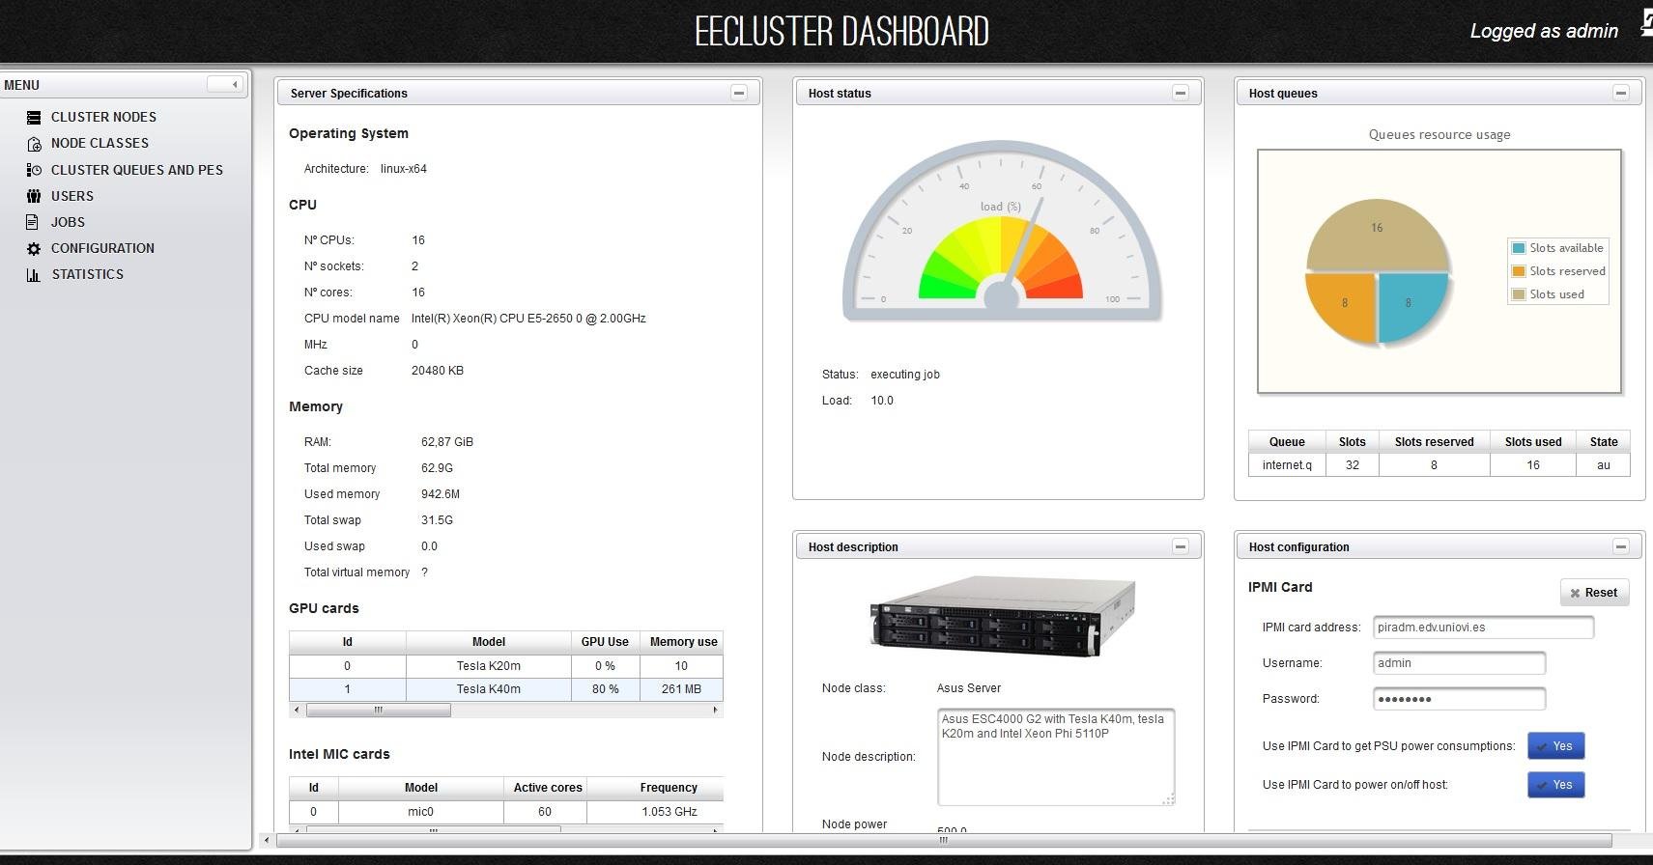Go to USERS section
This screenshot has width=1653, height=865.
[x=72, y=196]
